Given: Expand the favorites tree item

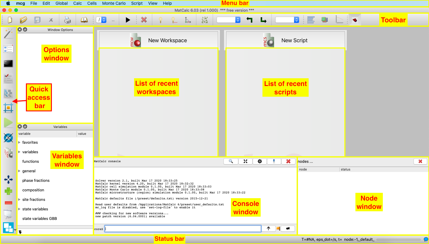Looking at the screenshot, I should click(x=19, y=143).
